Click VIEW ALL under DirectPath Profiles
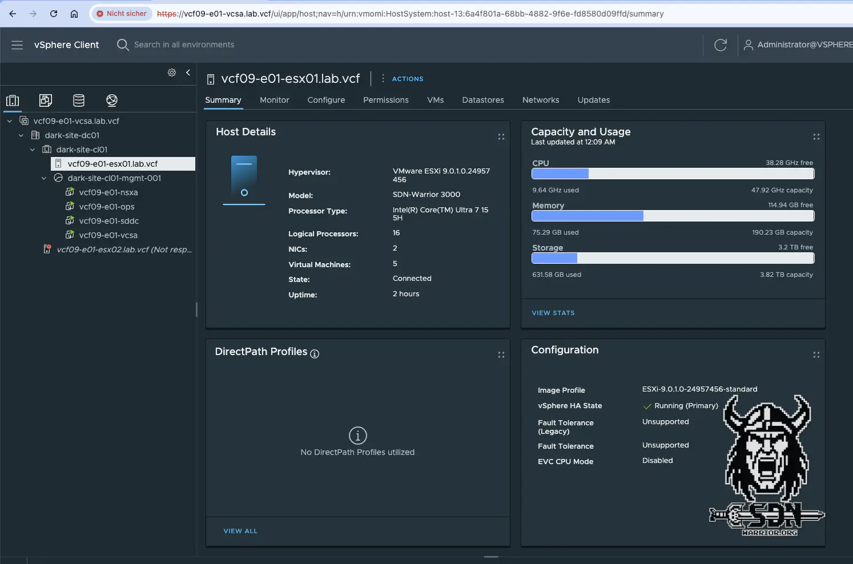The image size is (853, 564). [x=240, y=531]
